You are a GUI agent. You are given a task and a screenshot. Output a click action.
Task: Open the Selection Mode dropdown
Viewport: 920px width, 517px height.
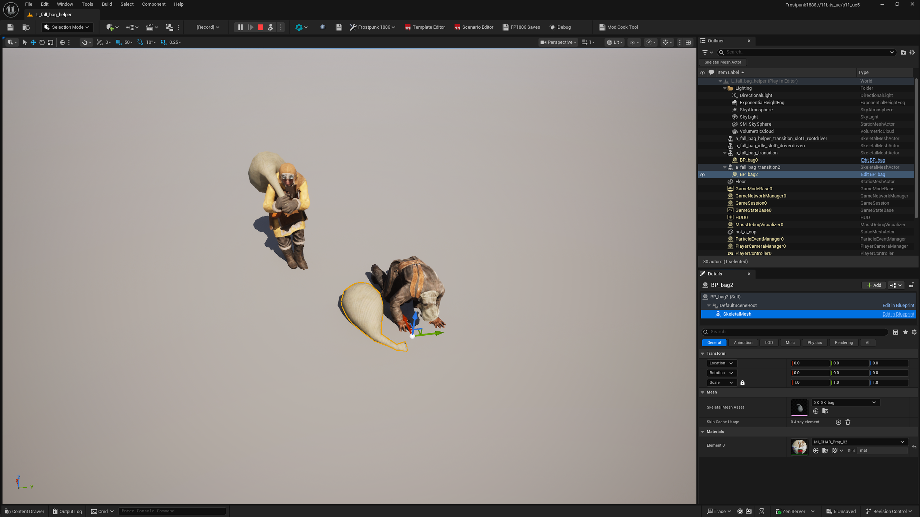pos(67,27)
